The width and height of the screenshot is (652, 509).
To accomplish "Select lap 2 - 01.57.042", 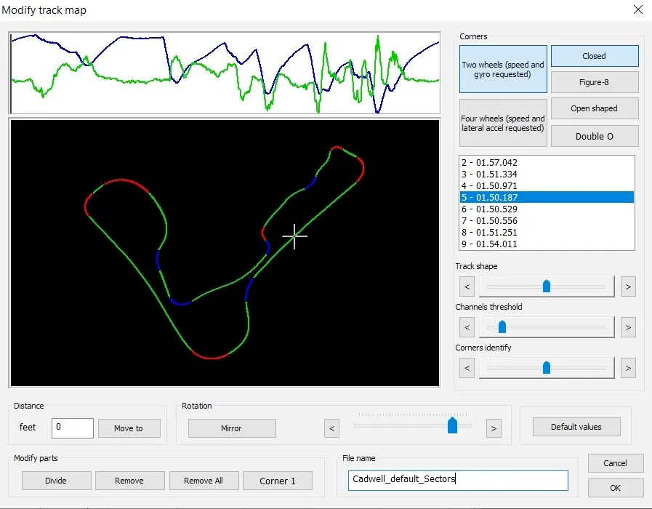I will coord(547,163).
